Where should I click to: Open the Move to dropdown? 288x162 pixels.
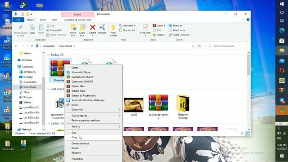tap(73, 36)
